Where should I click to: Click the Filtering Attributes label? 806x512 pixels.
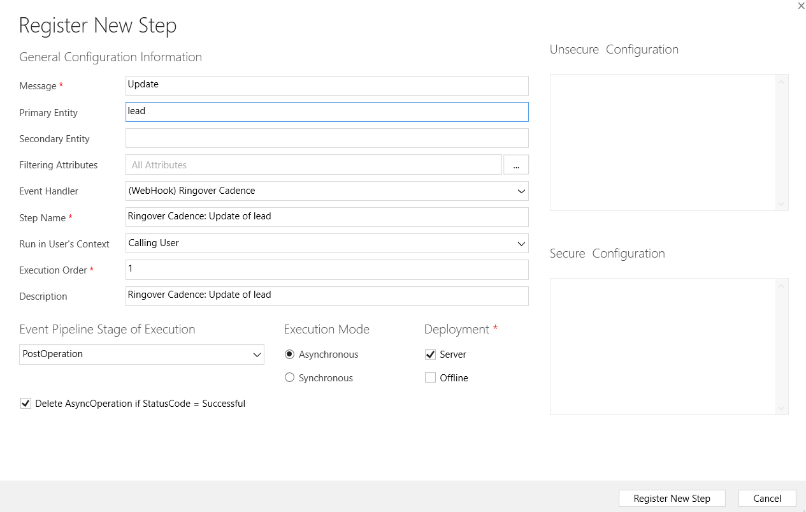pos(59,165)
